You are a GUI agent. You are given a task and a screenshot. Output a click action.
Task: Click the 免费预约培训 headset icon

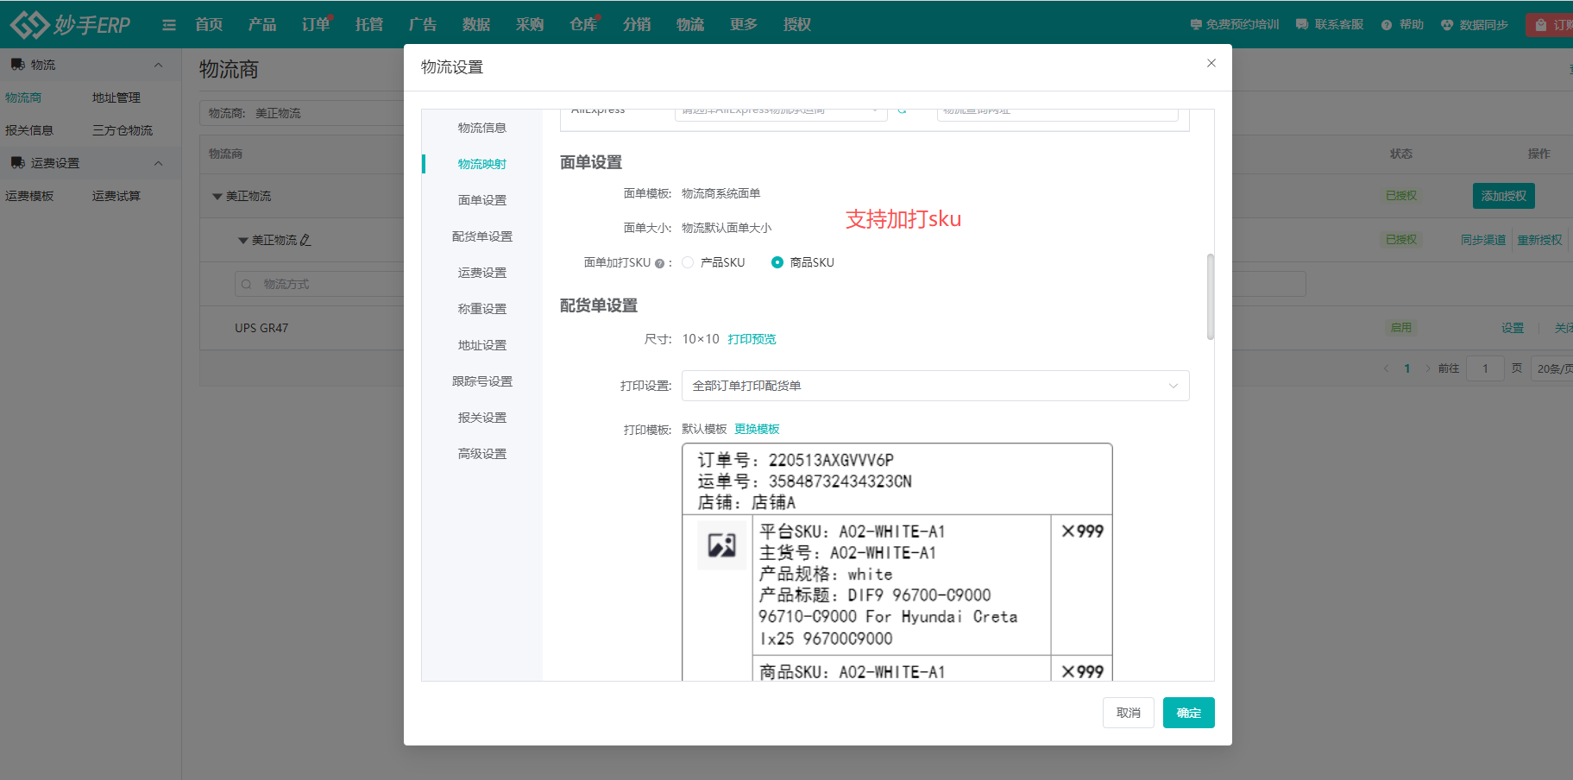(1195, 24)
